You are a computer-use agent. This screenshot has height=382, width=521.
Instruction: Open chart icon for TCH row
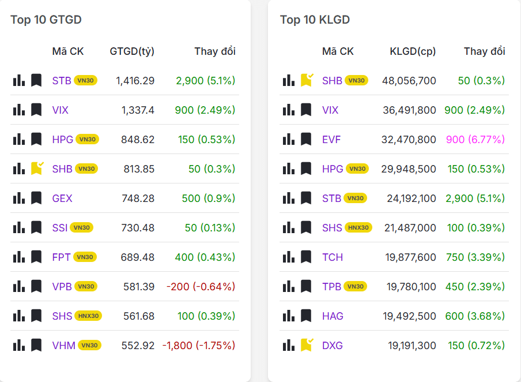[x=289, y=257]
